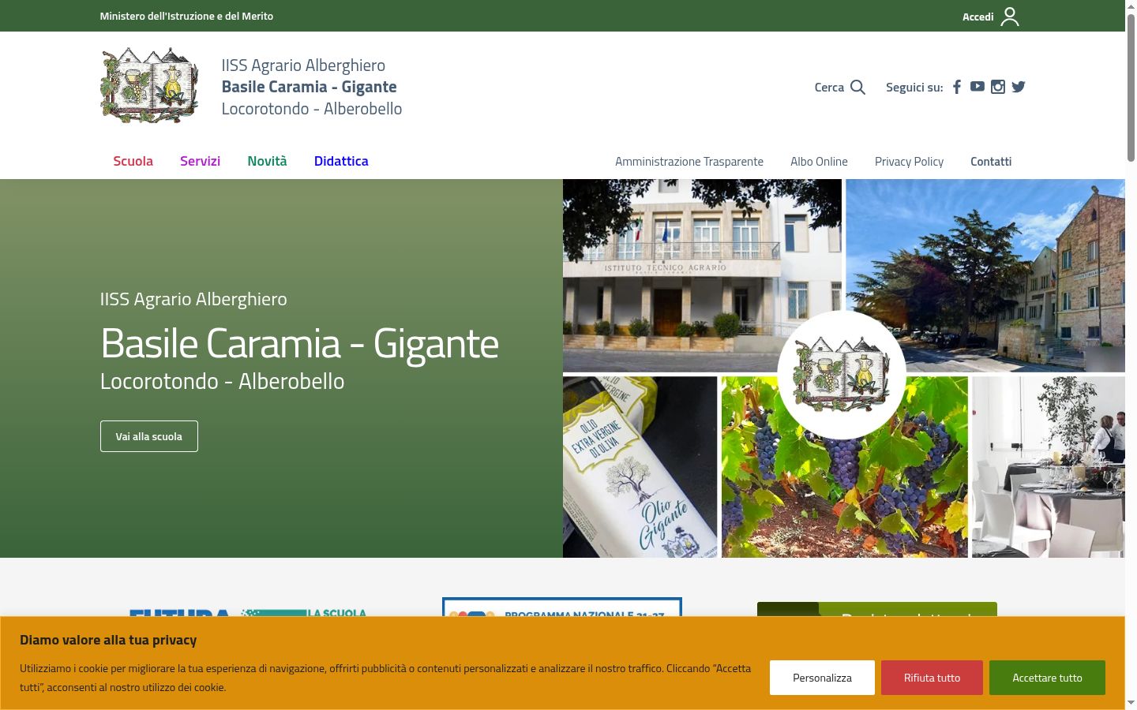Open the Privacy Policy link
The image size is (1137, 710).
909,162
